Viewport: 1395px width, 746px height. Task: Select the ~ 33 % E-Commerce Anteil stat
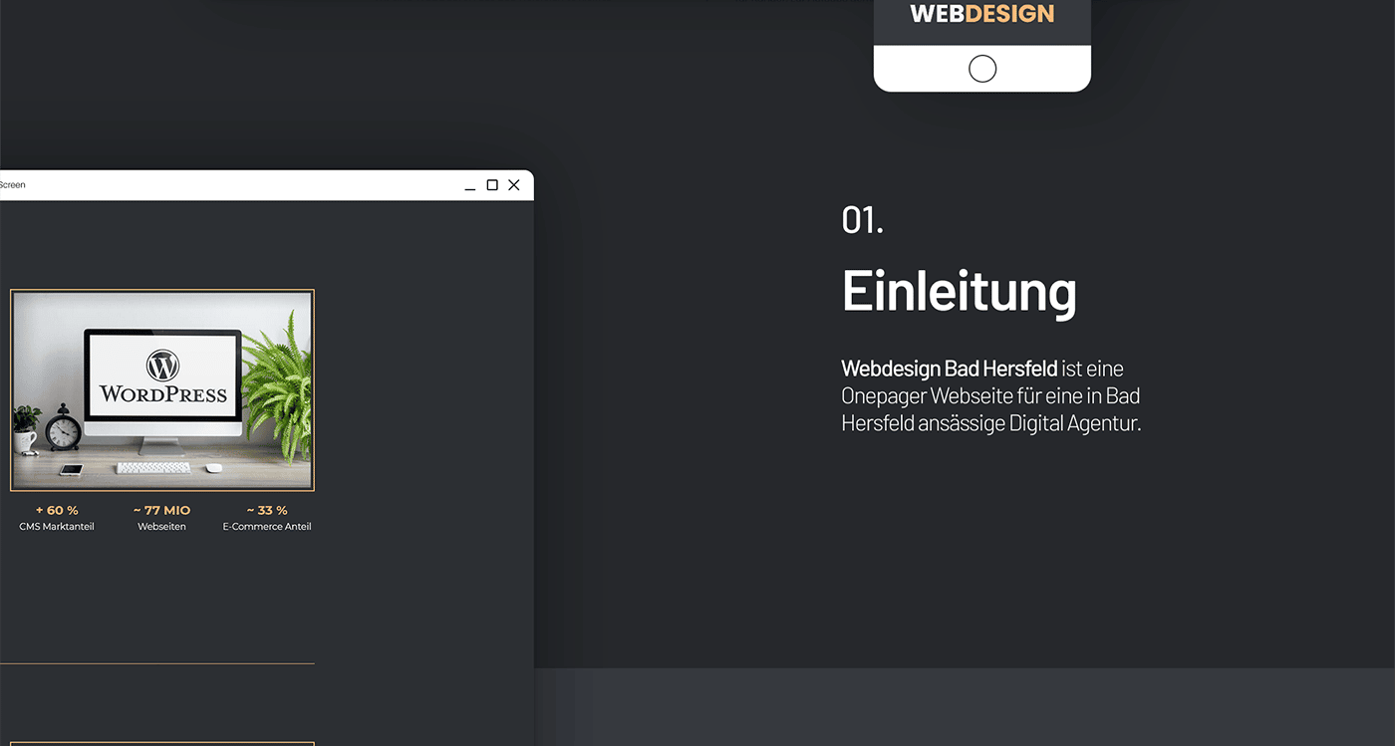[266, 509]
